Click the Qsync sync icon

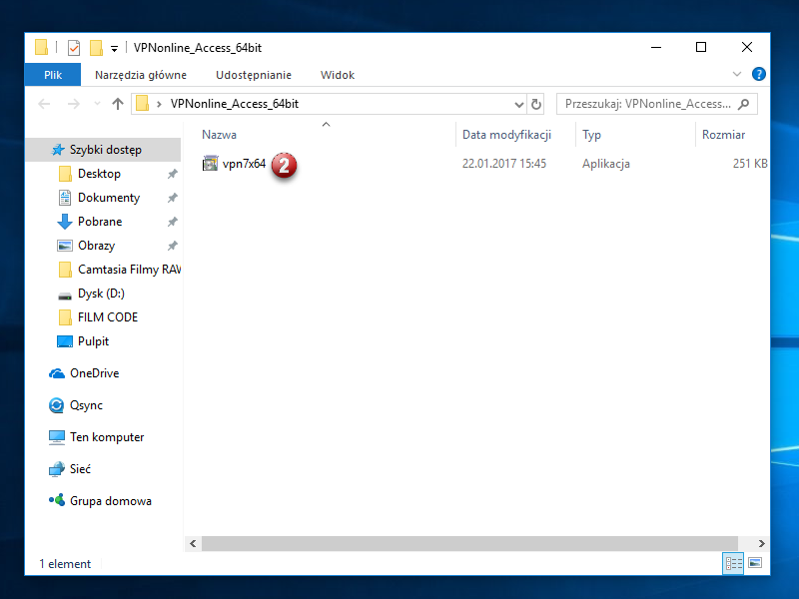coord(56,405)
